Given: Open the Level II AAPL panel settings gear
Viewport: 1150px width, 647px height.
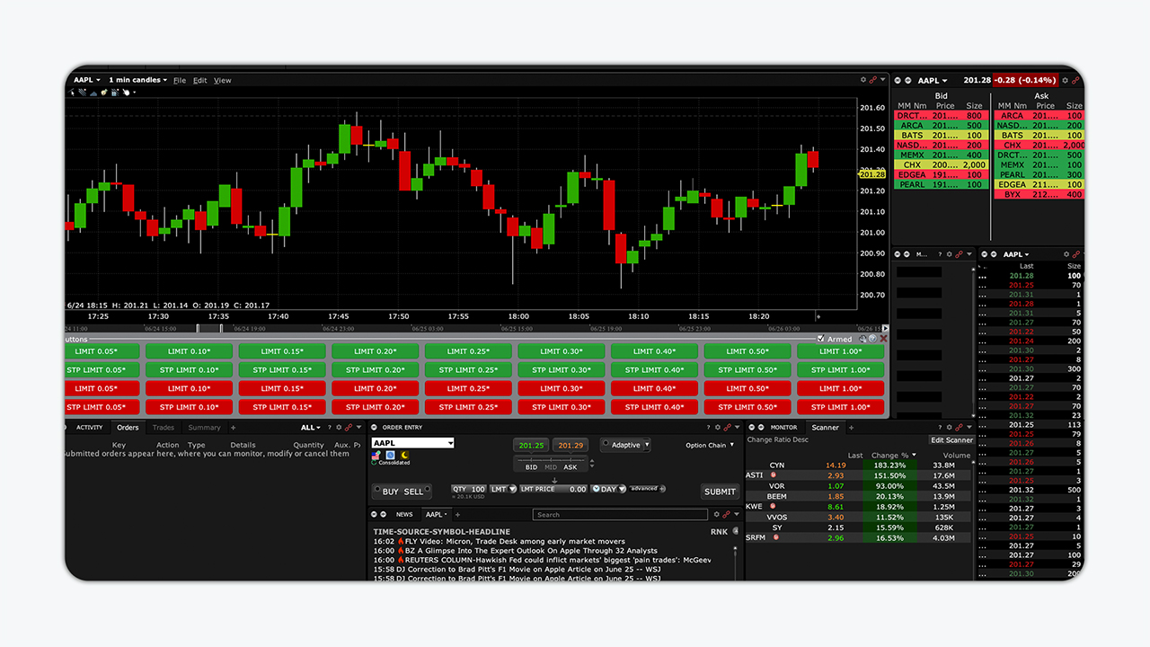Looking at the screenshot, I should pyautogui.click(x=1066, y=80).
